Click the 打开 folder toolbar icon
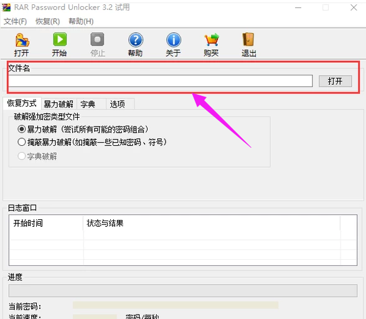 tap(22, 40)
